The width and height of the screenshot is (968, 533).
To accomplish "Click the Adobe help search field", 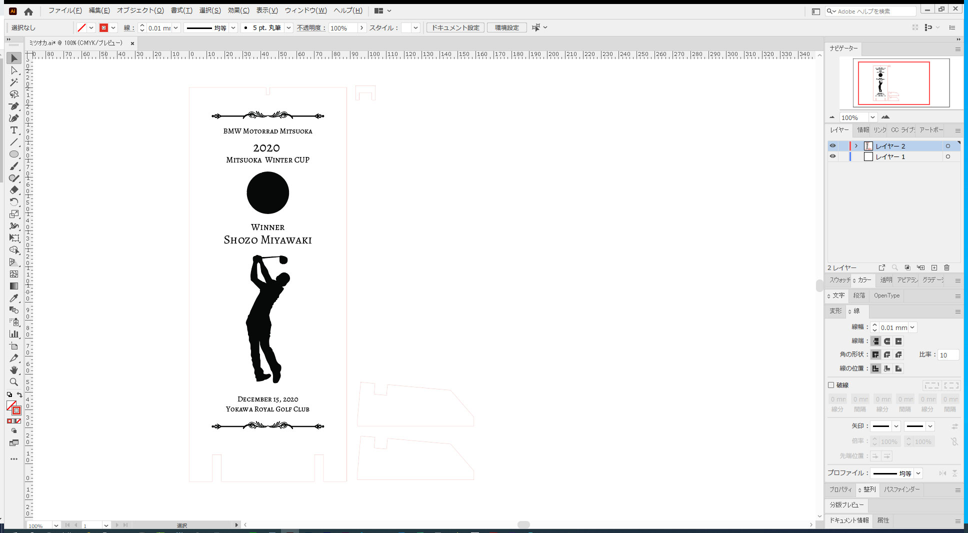I will pos(870,11).
